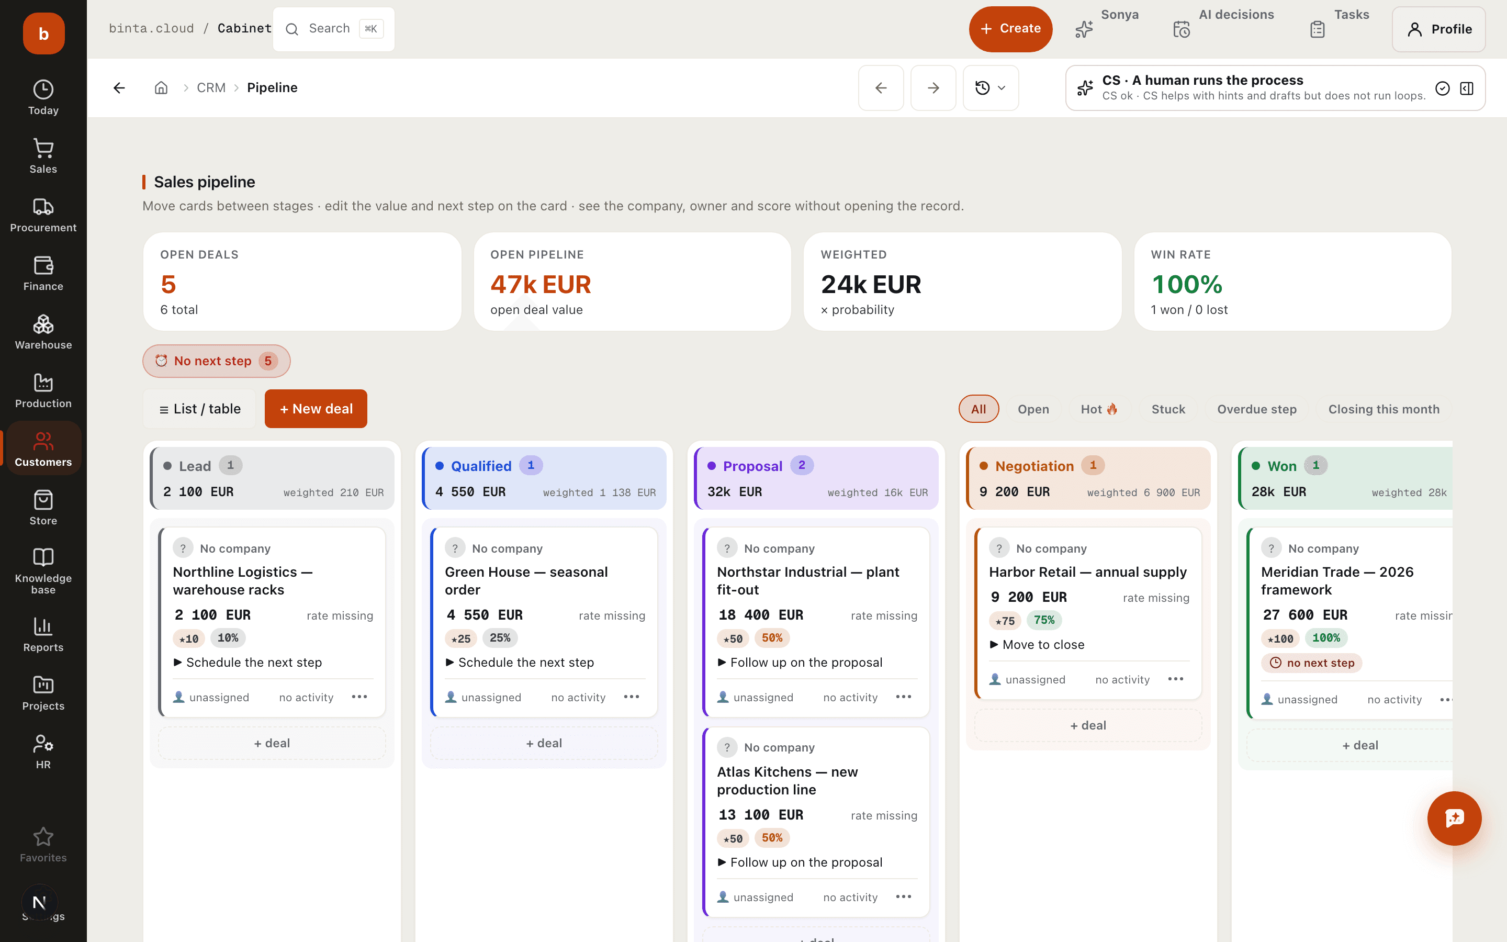Click the home breadcrumb icon
This screenshot has height=942, width=1507.
click(161, 88)
